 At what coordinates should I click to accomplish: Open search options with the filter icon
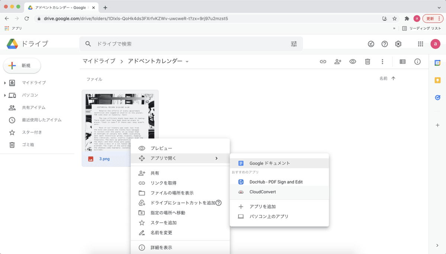pos(294,44)
